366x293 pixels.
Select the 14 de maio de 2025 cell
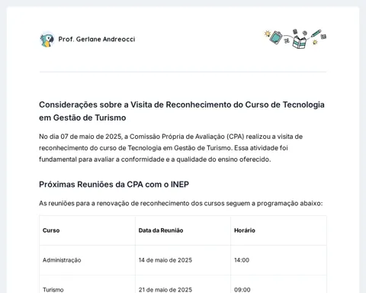(183, 260)
